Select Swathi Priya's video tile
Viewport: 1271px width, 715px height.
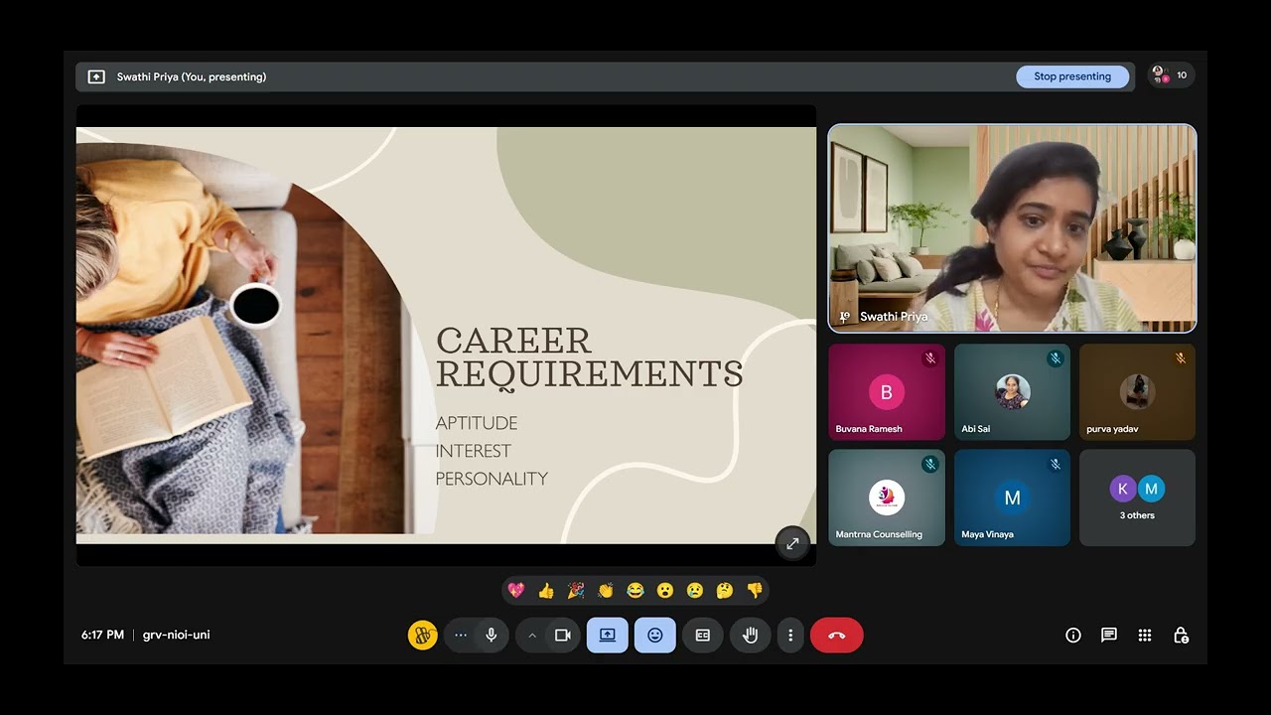(x=1012, y=228)
